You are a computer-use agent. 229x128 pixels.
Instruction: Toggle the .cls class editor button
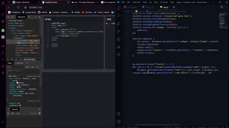click(x=33, y=67)
